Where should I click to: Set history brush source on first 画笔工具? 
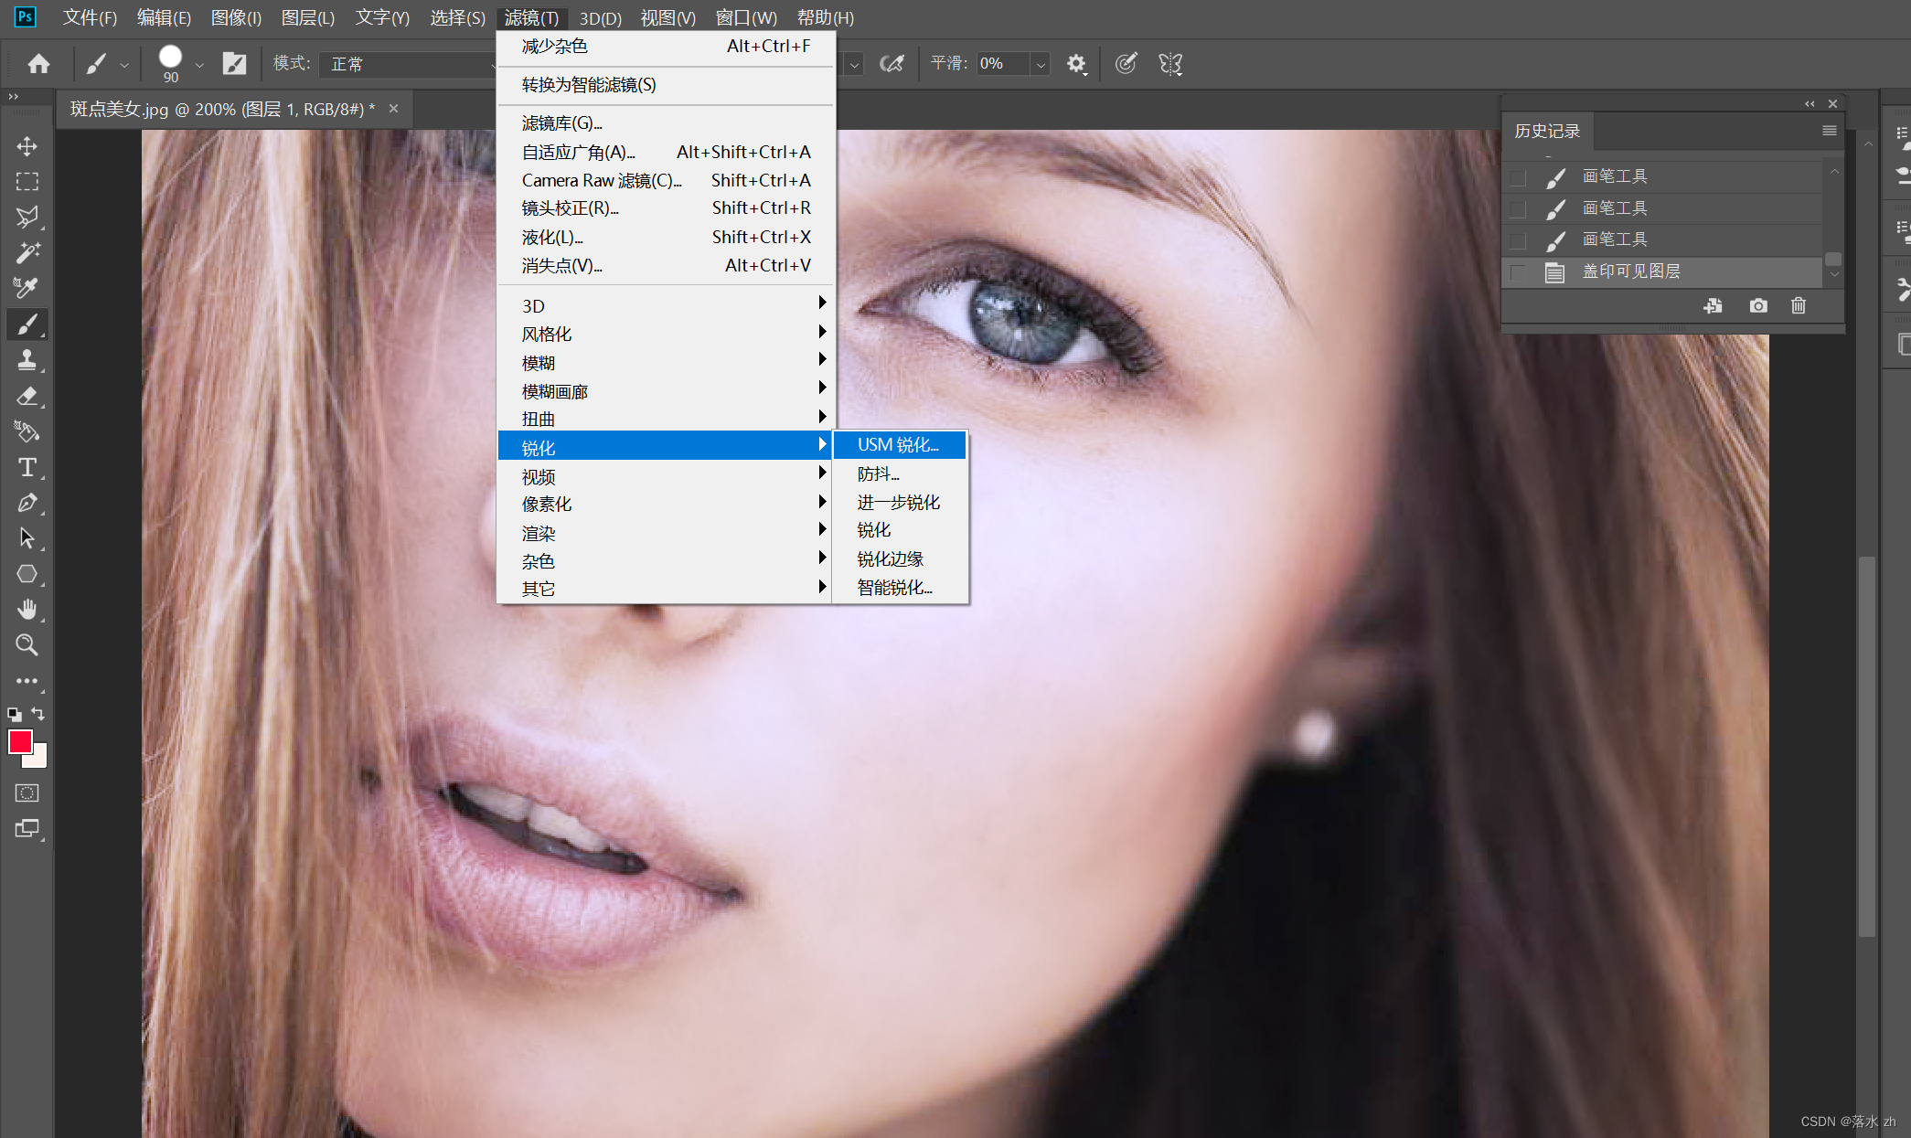click(1518, 177)
